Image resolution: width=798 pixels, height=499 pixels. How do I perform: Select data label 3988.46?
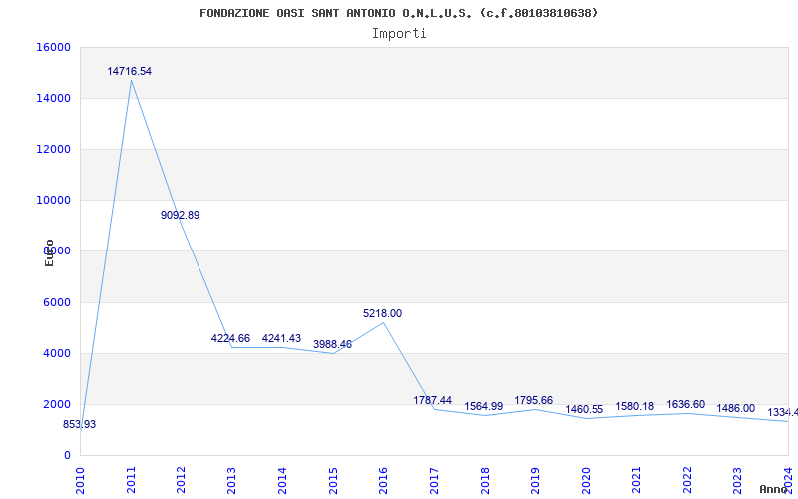click(x=332, y=344)
